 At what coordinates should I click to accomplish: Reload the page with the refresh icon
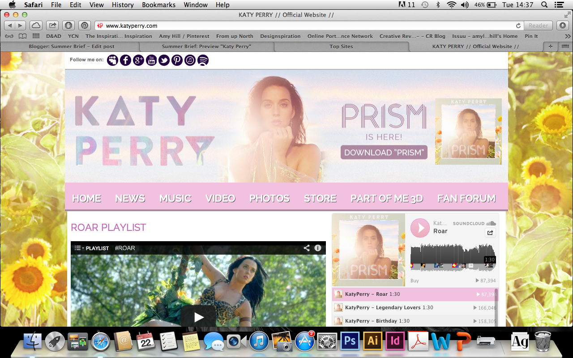pyautogui.click(x=518, y=26)
